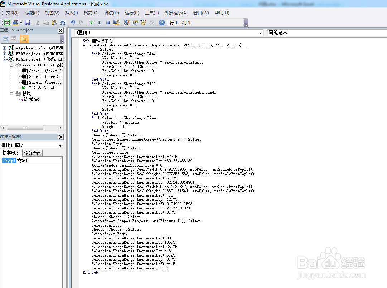The height and width of the screenshot is (288, 387).
Task: Collapse the VBAProject (代码.xlsx) node
Action: 4,59
